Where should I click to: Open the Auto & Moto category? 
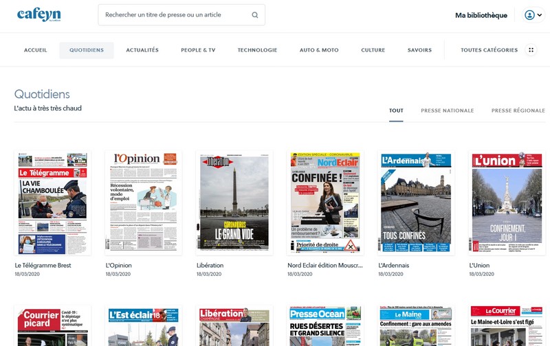pos(319,50)
